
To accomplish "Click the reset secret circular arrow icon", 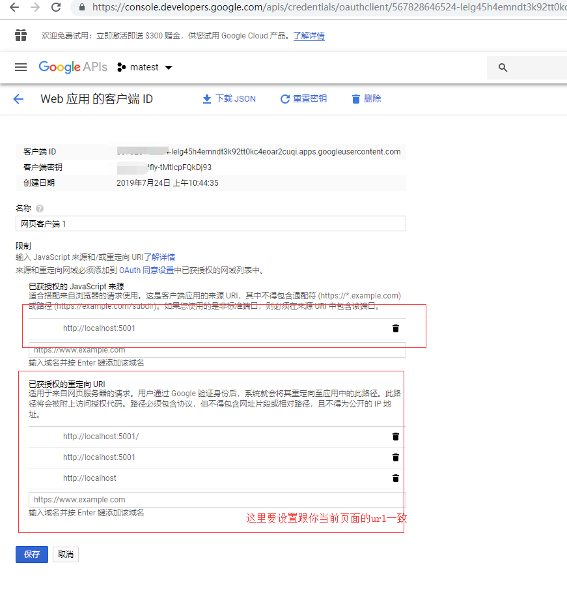I will click(x=285, y=99).
